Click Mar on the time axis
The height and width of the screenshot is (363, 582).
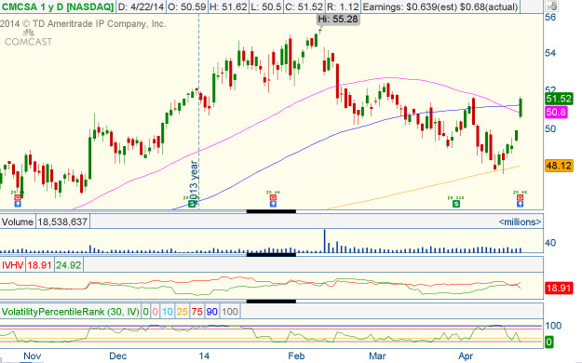point(377,356)
